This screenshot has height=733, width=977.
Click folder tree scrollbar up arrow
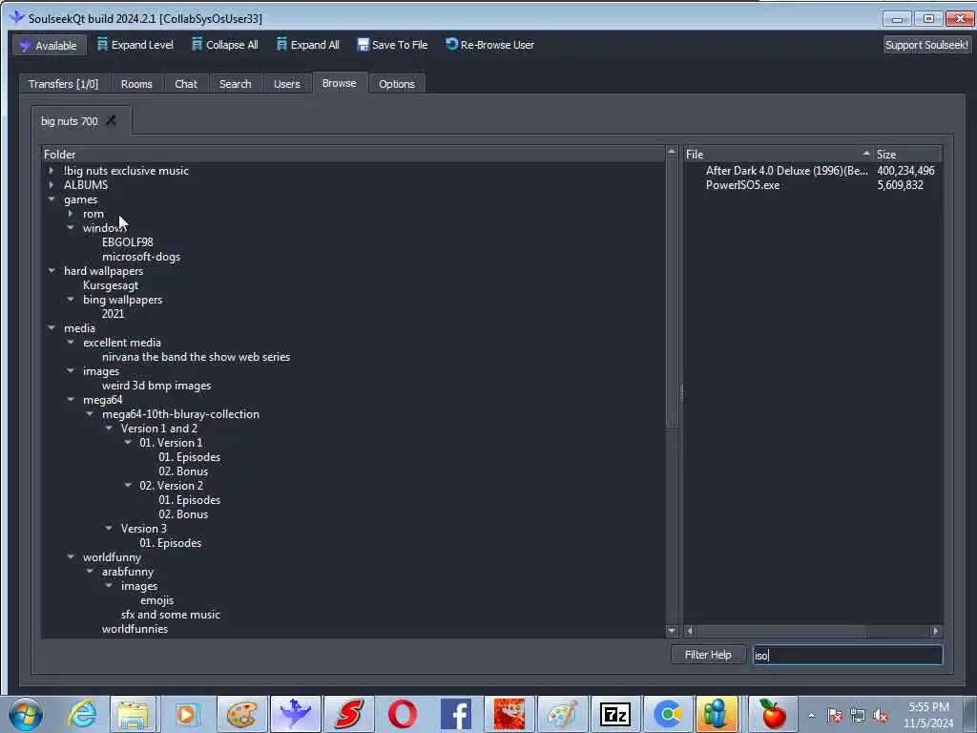point(672,152)
